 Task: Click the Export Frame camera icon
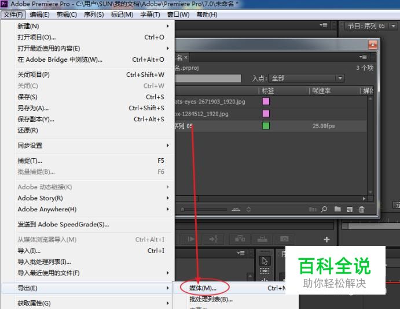(x=284, y=239)
